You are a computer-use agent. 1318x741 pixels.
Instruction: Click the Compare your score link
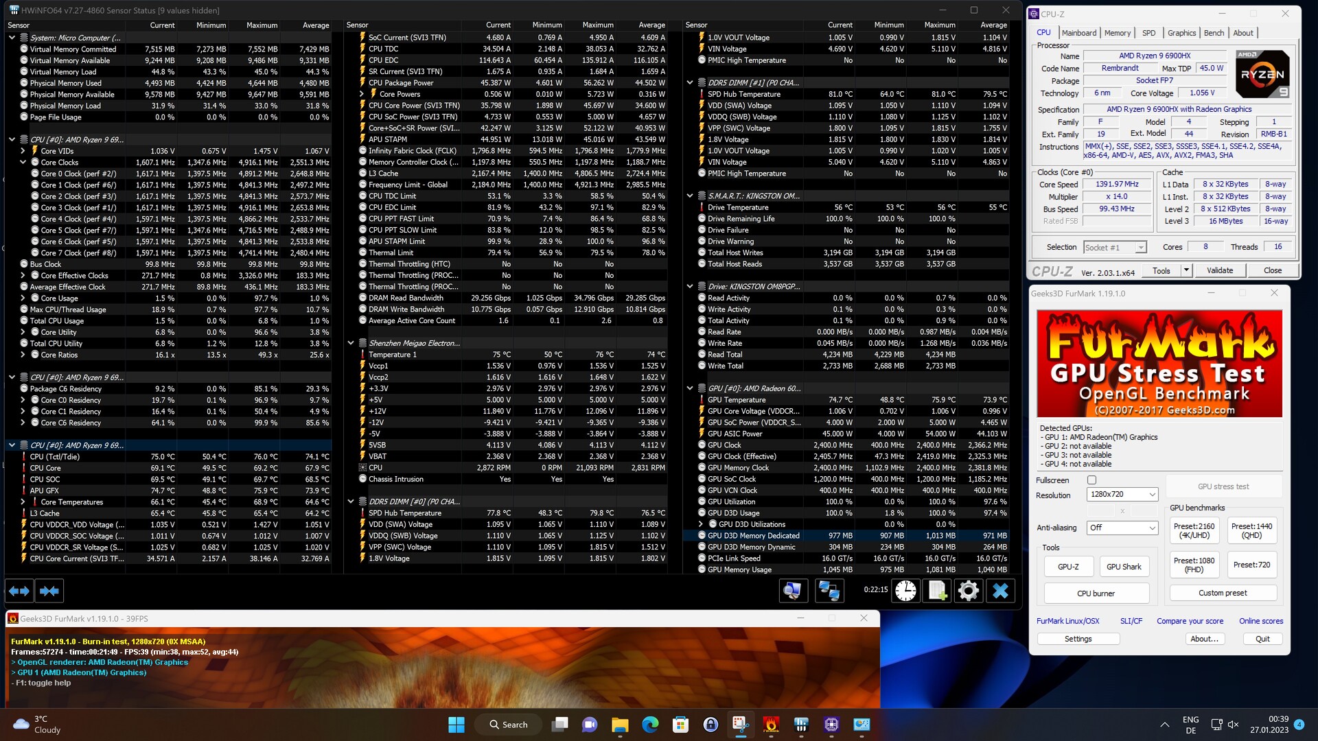1190,621
